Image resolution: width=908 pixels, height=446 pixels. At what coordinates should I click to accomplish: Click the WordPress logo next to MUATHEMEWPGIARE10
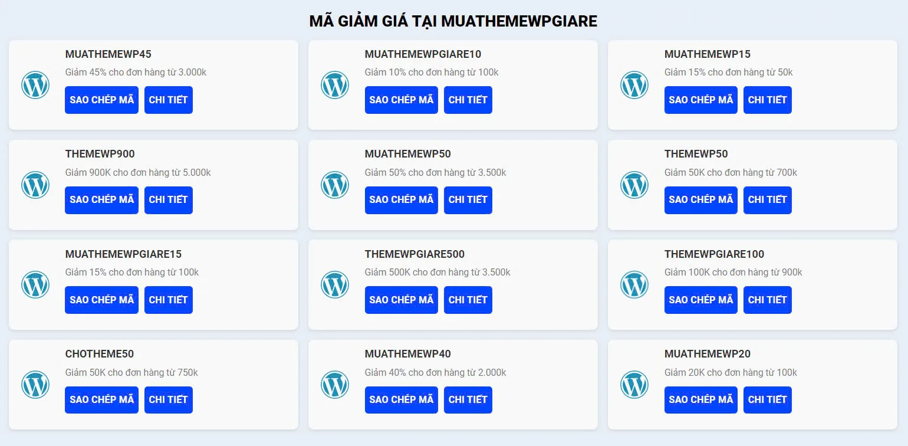[334, 84]
